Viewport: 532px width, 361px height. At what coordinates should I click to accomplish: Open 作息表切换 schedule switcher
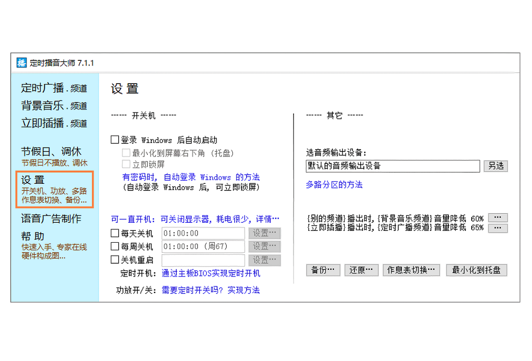coord(411,270)
